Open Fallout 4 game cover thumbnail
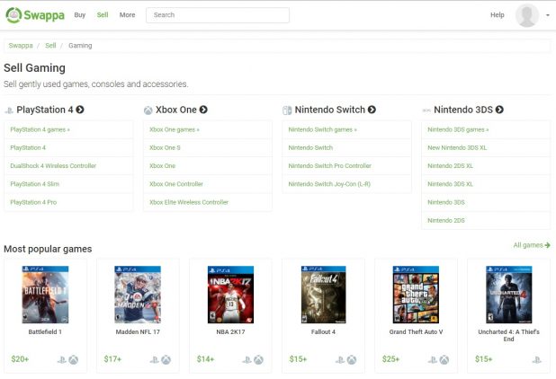 (323, 295)
